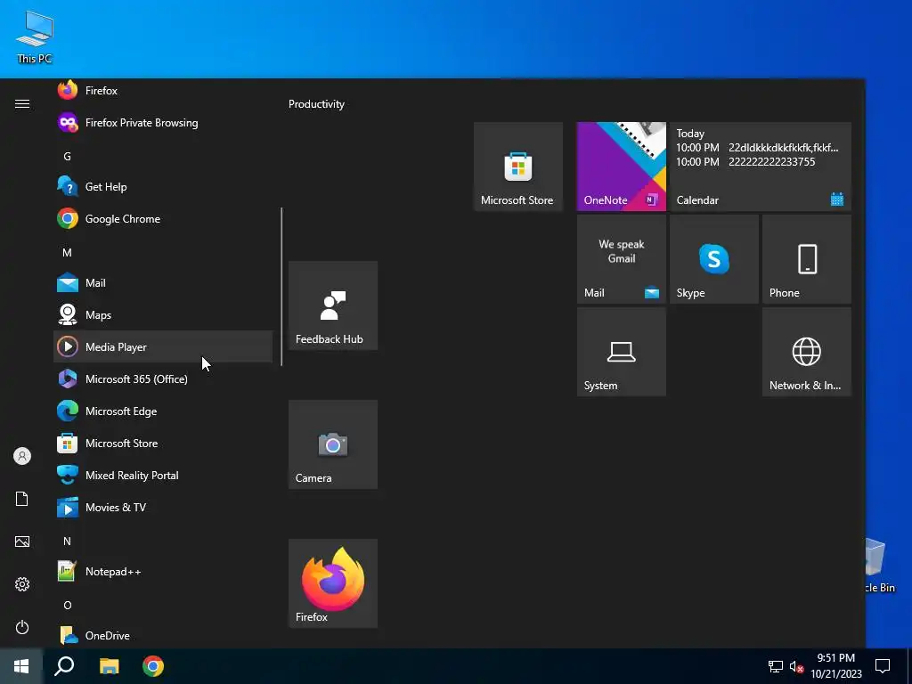Open Notepad++
Image resolution: width=912 pixels, height=684 pixels.
163,571
